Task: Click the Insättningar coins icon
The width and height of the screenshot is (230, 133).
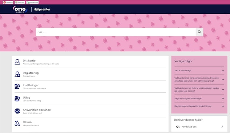Action: coord(17,86)
